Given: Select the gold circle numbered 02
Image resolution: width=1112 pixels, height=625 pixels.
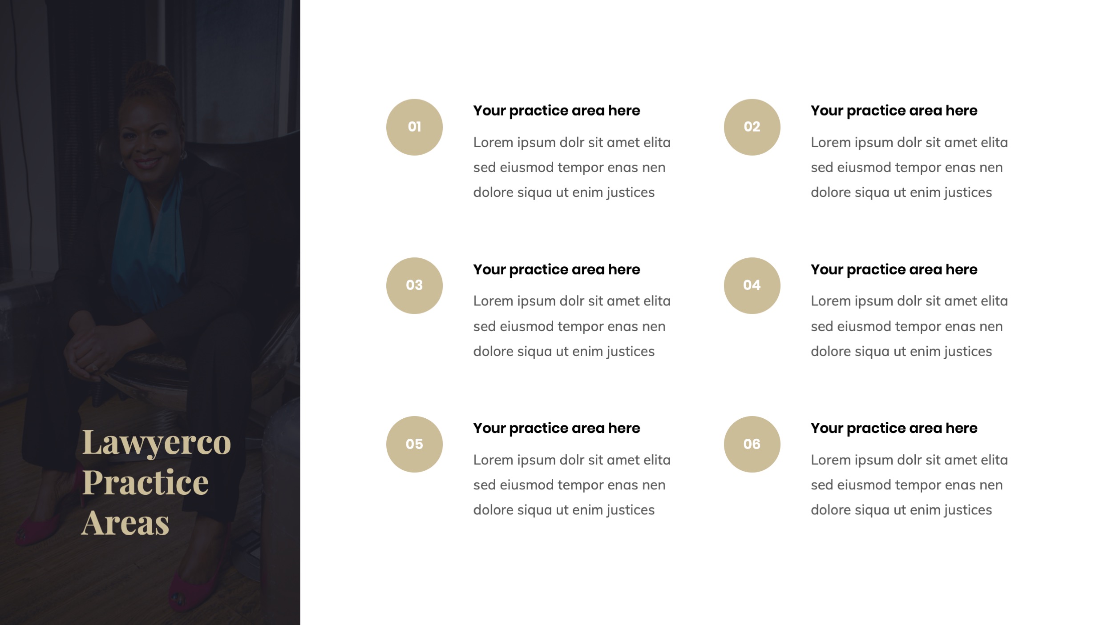Looking at the screenshot, I should [752, 127].
